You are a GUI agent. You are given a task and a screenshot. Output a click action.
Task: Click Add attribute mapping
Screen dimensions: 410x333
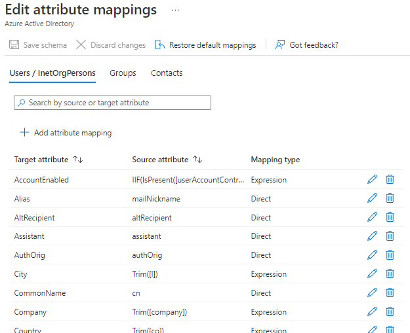tap(66, 133)
